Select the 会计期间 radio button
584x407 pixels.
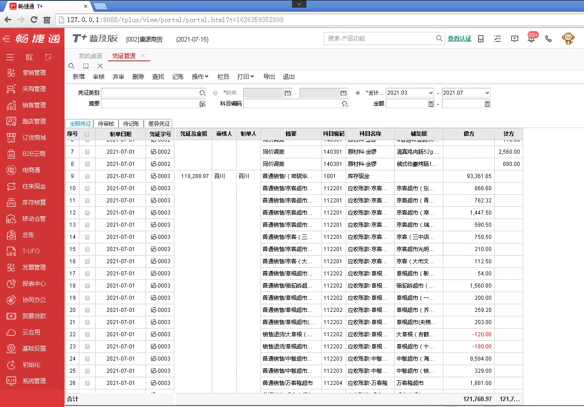(358, 93)
